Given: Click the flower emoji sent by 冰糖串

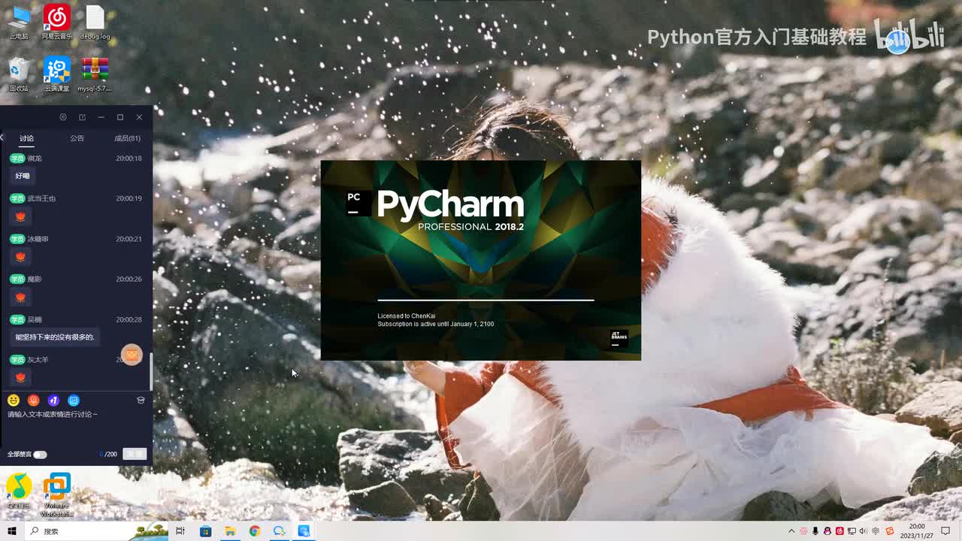Looking at the screenshot, I should pyautogui.click(x=20, y=257).
